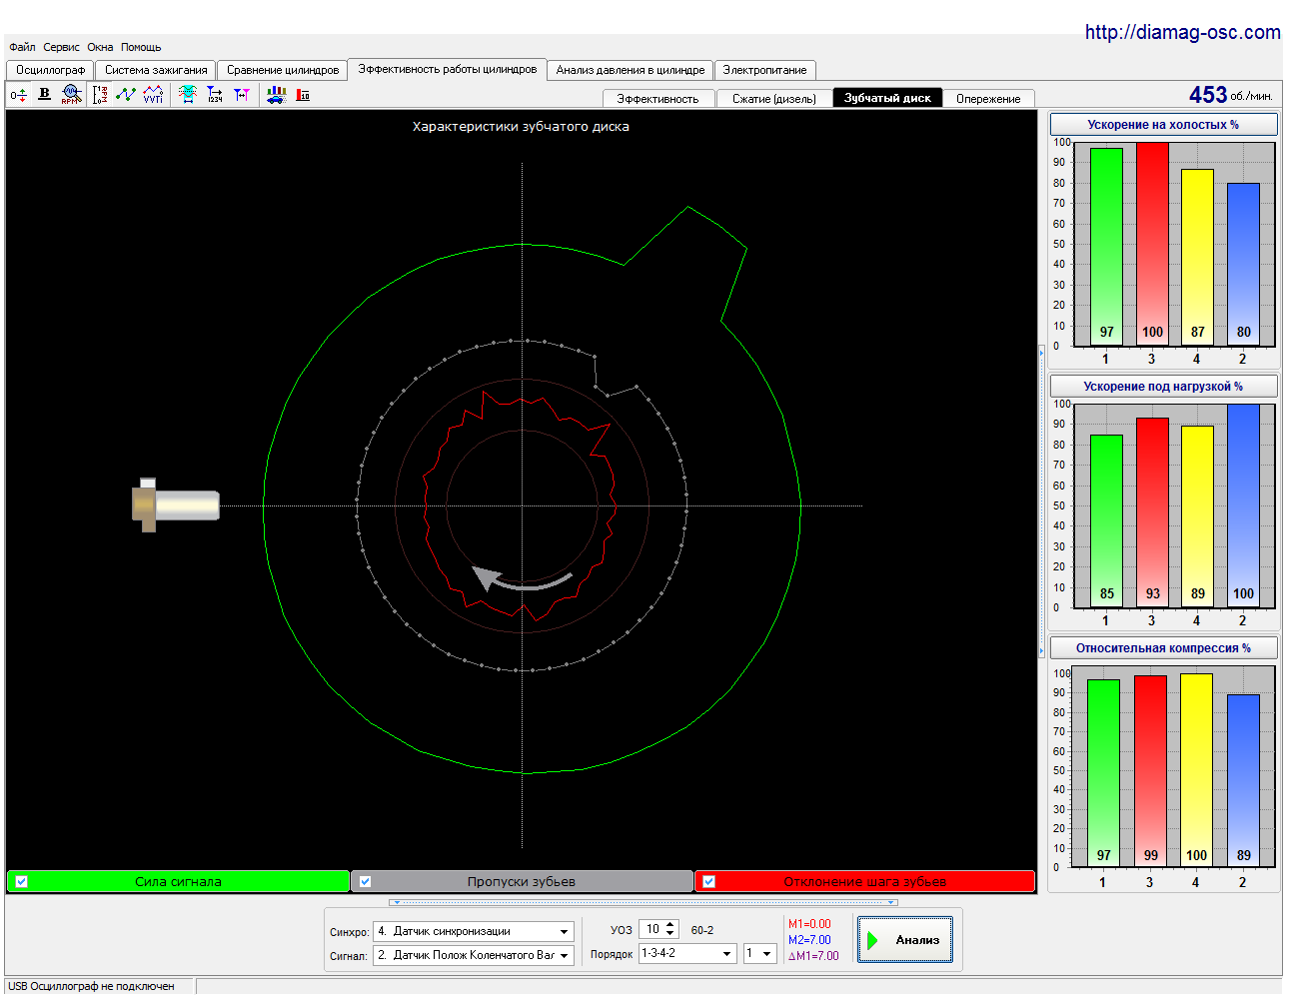Toggle Сила сигнала checkbox
1295x999 pixels.
(22, 881)
